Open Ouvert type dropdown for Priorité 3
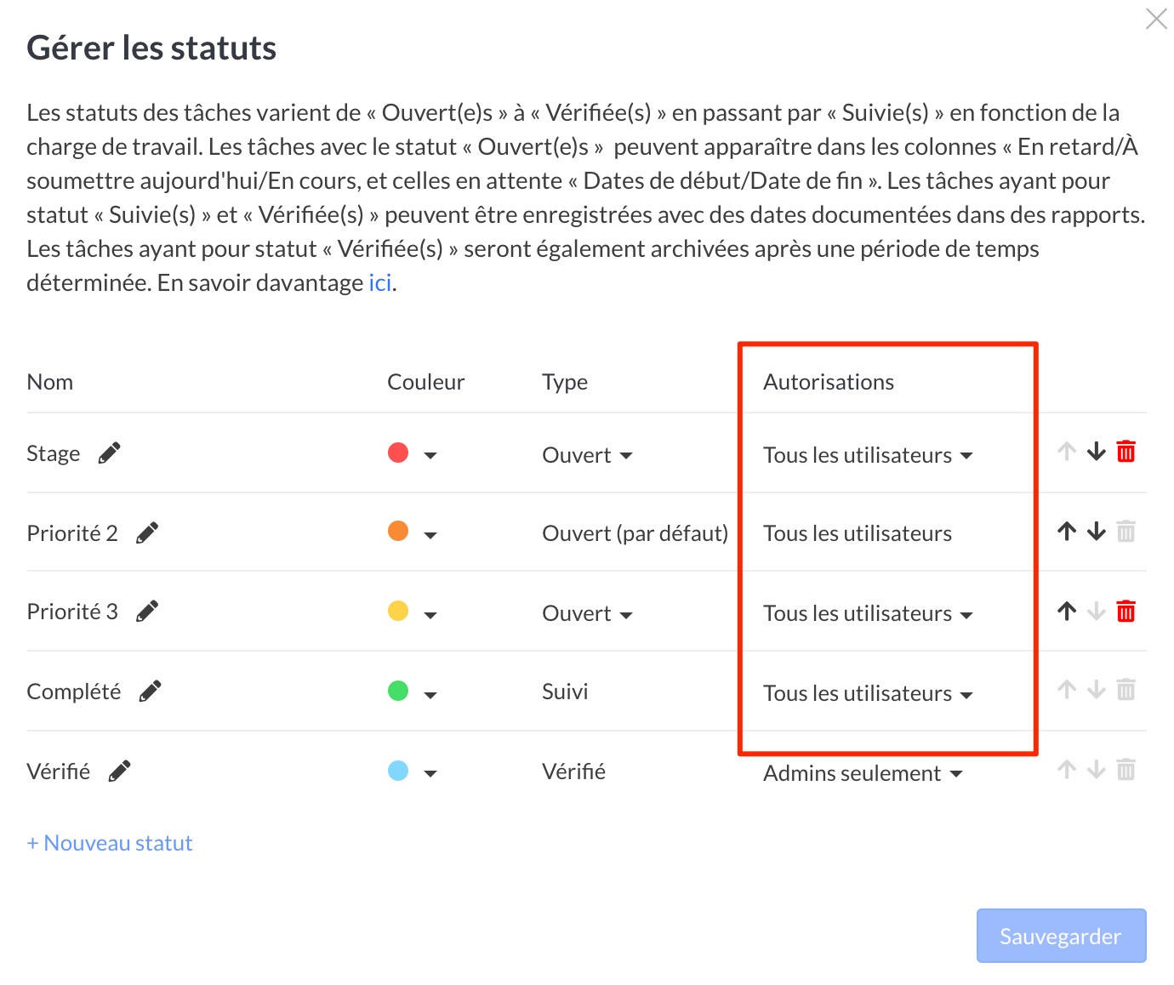The width and height of the screenshot is (1174, 985). [588, 613]
